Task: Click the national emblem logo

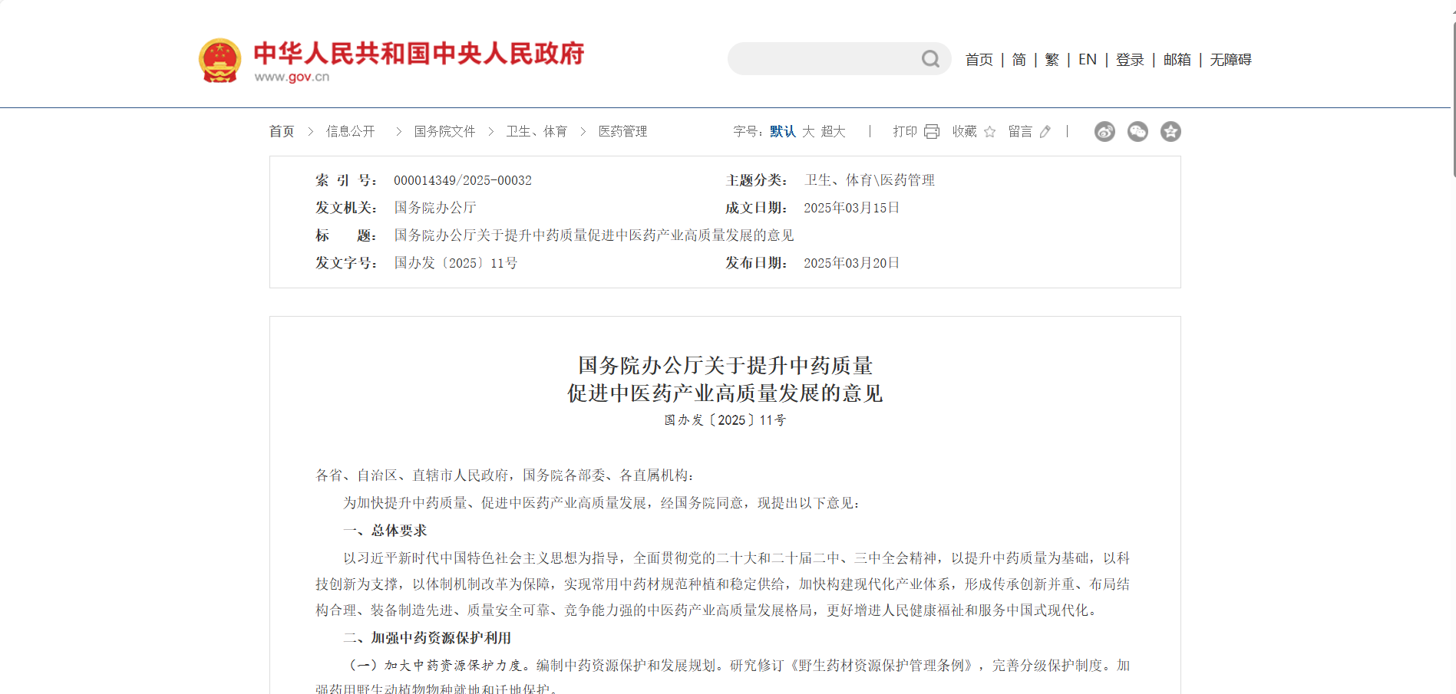Action: pyautogui.click(x=220, y=60)
